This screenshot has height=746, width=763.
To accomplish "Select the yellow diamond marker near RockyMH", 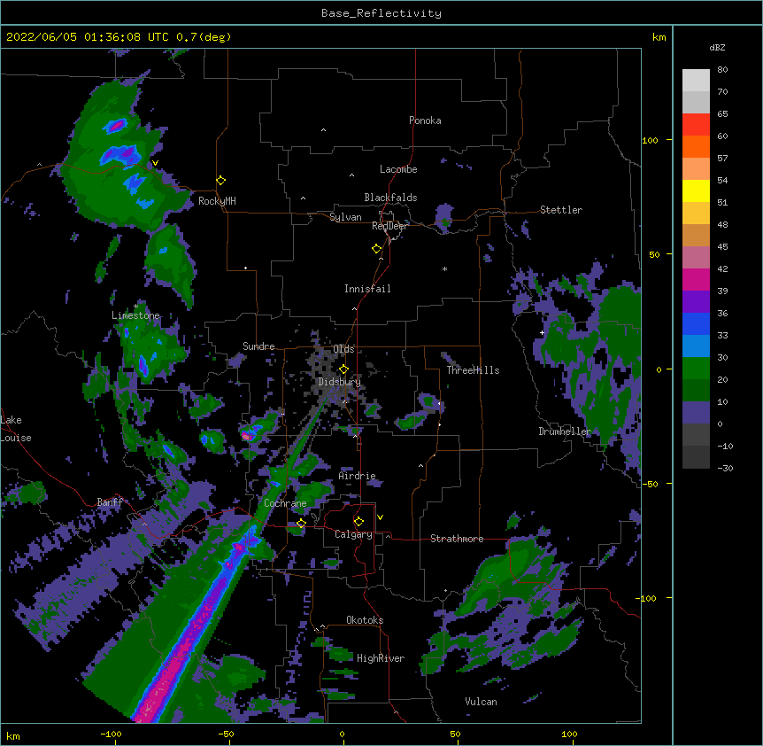I will [x=220, y=181].
